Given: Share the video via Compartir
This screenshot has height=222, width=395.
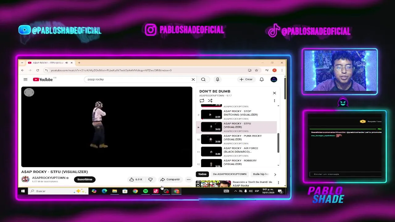Looking at the screenshot, I should coord(170,179).
